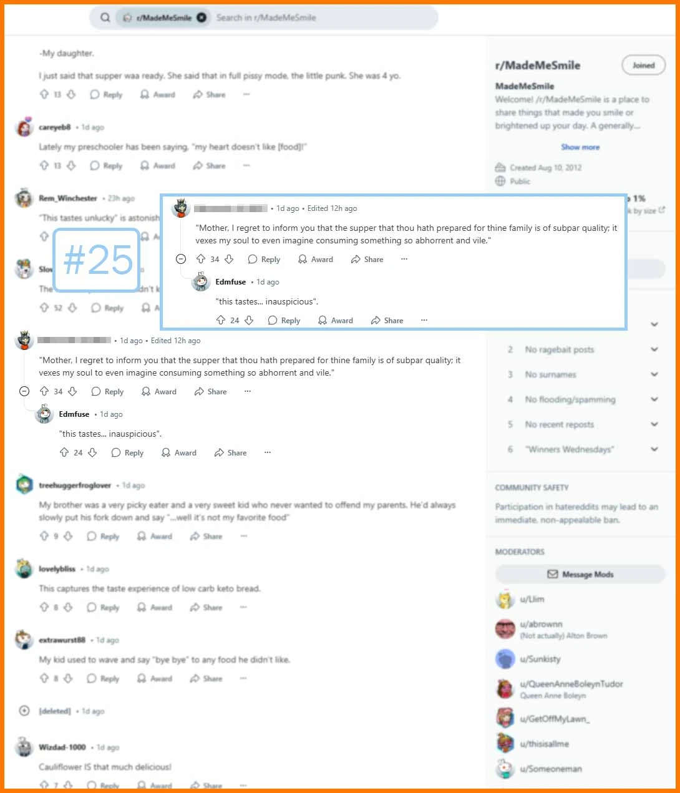
Task: Upvote the 'Mother, I regret to inform' comment
Action: (x=44, y=391)
